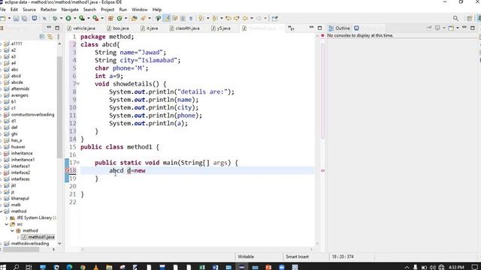Select method1.java in Package Explorer
The width and height of the screenshot is (481, 270).
[38, 237]
